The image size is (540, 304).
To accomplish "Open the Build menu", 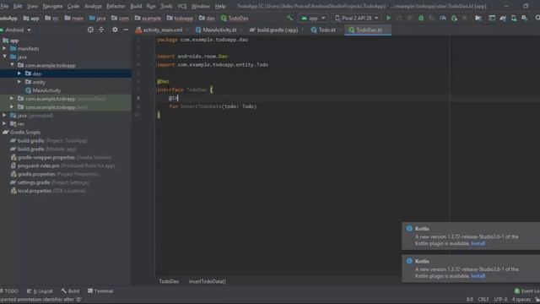I will pyautogui.click(x=136, y=6).
